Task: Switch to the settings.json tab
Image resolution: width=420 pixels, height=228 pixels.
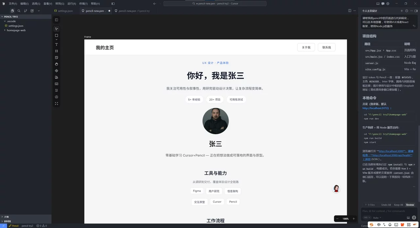Action: pyautogui.click(x=65, y=10)
